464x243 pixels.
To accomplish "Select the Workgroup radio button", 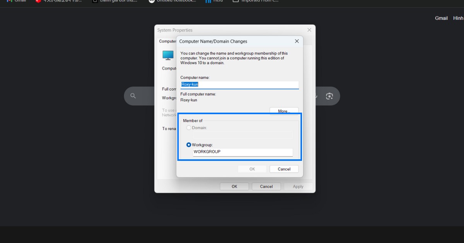I will click(x=189, y=145).
